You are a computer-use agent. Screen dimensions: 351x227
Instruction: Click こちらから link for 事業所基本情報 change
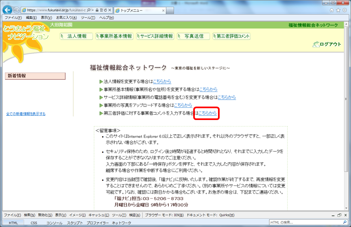tap(208, 89)
